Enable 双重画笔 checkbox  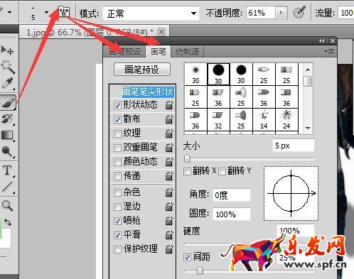(x=117, y=148)
